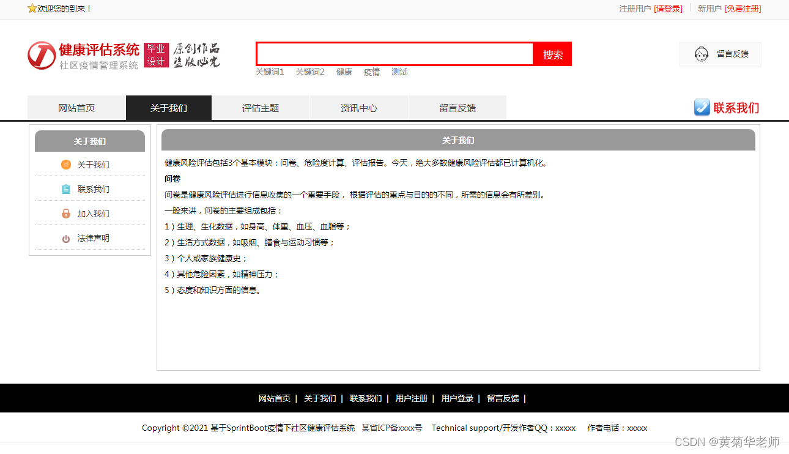
Task: Select the 关于我们 navigation tab
Action: click(169, 108)
